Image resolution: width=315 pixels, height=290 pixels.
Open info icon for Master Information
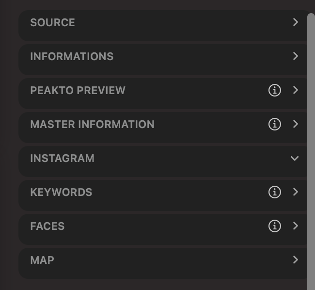(x=274, y=124)
